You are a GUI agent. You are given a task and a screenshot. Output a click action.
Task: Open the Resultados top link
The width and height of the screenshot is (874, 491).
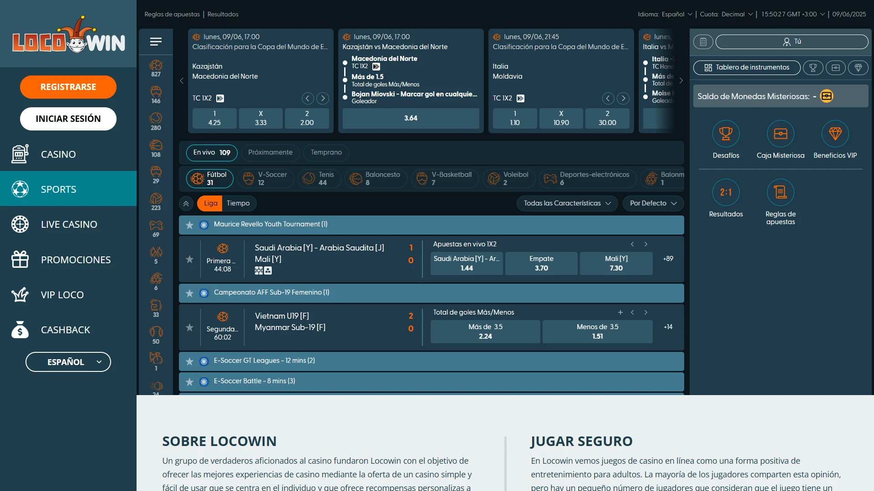point(223,14)
